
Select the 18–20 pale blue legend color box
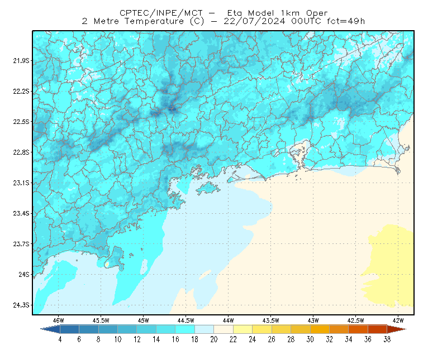pos(204,329)
